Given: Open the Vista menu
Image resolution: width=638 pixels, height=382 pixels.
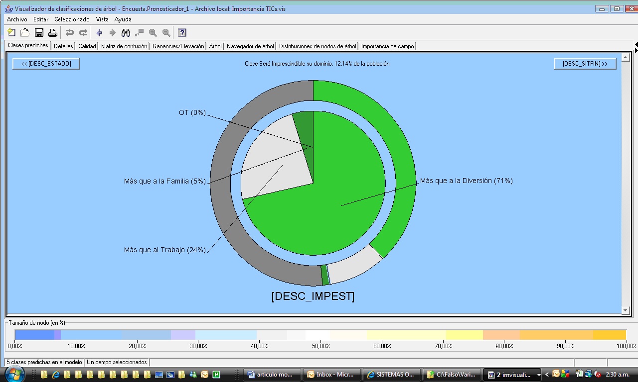Looking at the screenshot, I should (x=102, y=19).
